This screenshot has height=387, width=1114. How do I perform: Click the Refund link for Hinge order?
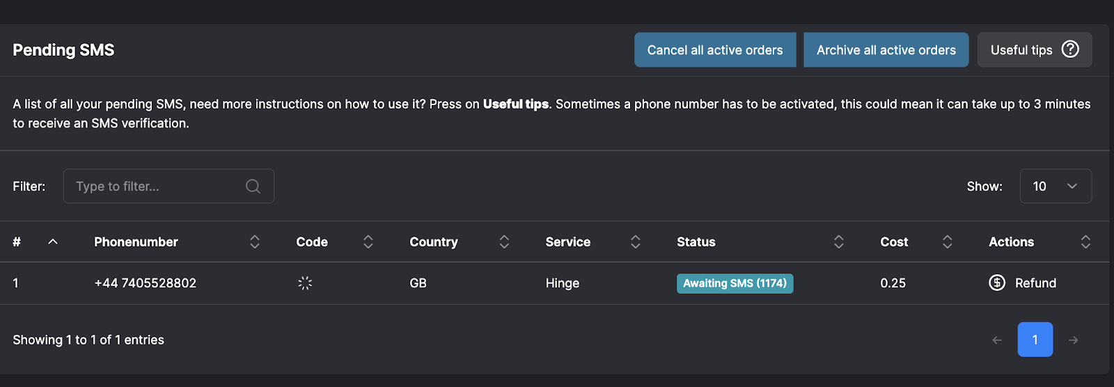[1035, 283]
